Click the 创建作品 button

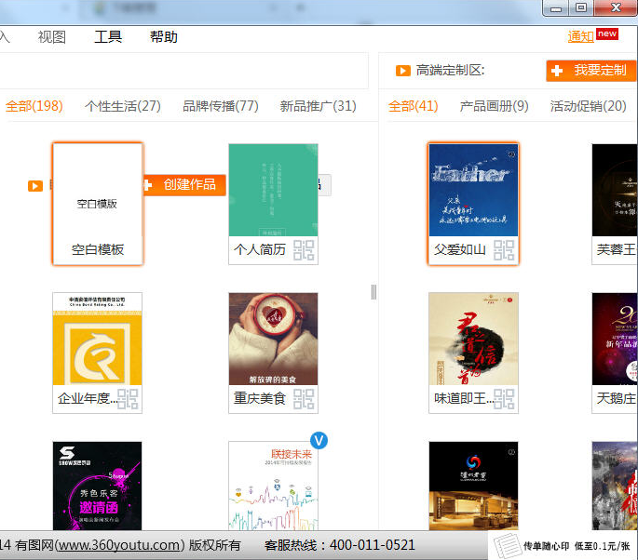[x=184, y=185]
